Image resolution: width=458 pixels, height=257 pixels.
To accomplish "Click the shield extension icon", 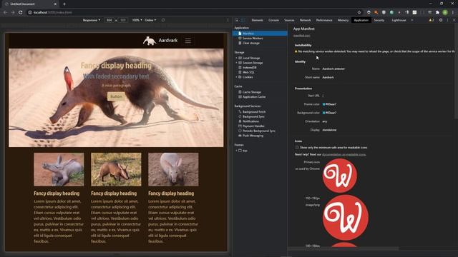I will pyautogui.click(x=384, y=13).
